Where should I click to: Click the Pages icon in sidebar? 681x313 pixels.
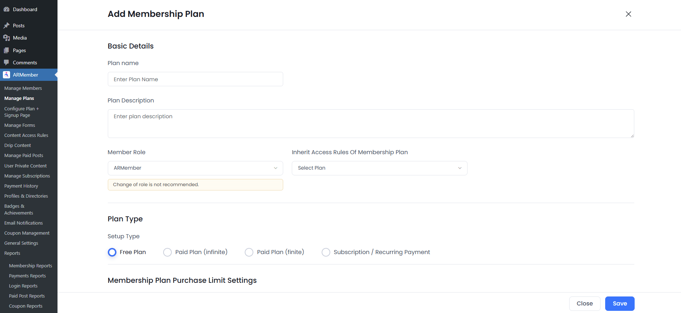click(6, 50)
